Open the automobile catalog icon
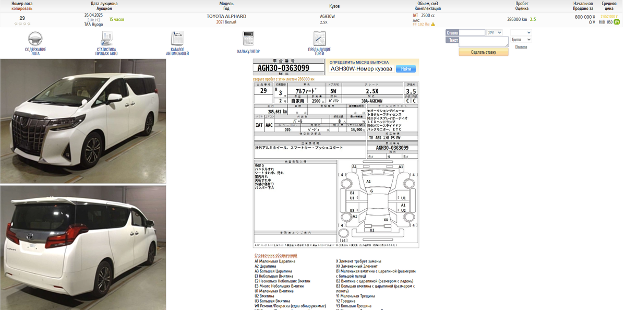This screenshot has width=626, height=310. pos(177,39)
